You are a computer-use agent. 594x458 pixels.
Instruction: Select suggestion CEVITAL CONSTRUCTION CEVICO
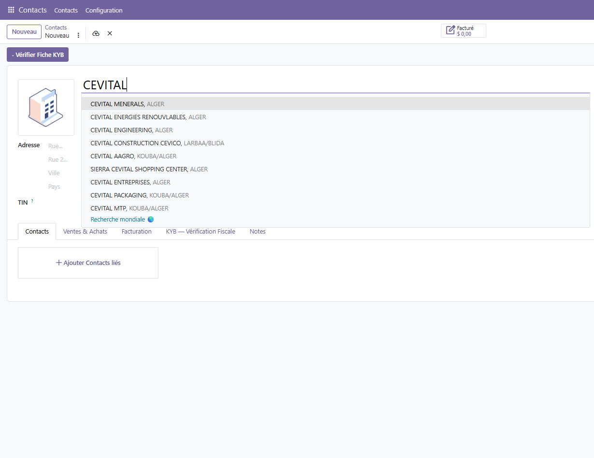tap(336, 143)
